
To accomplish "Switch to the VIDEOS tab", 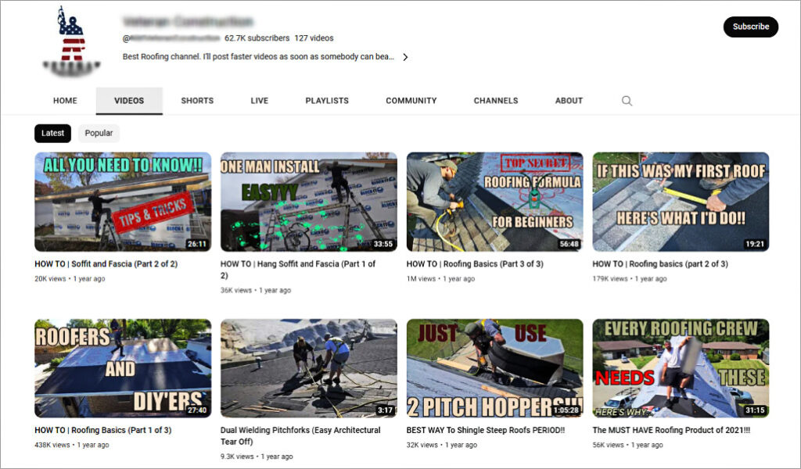I will click(x=128, y=100).
